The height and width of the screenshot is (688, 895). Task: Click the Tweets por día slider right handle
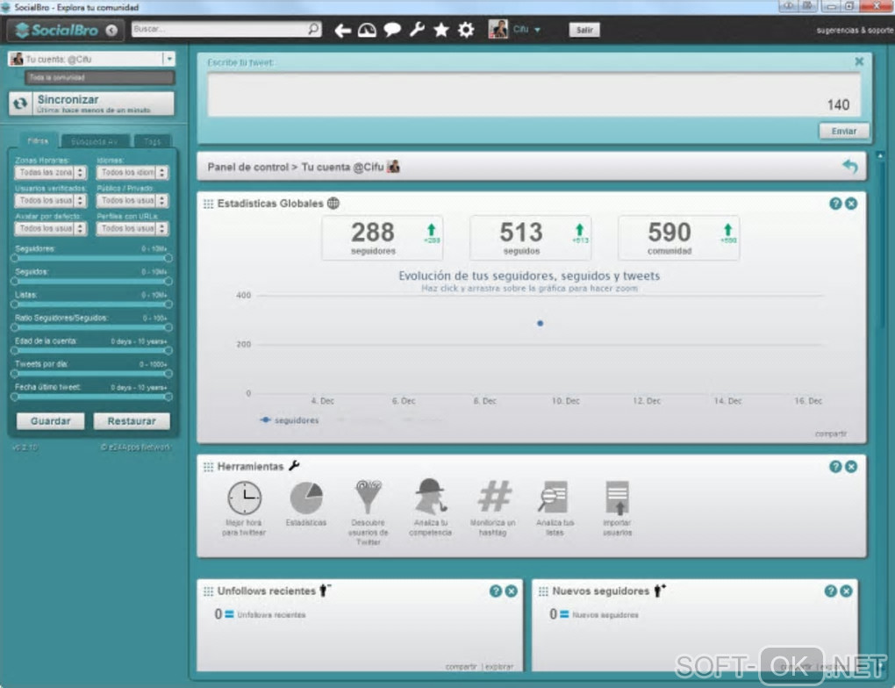click(168, 374)
